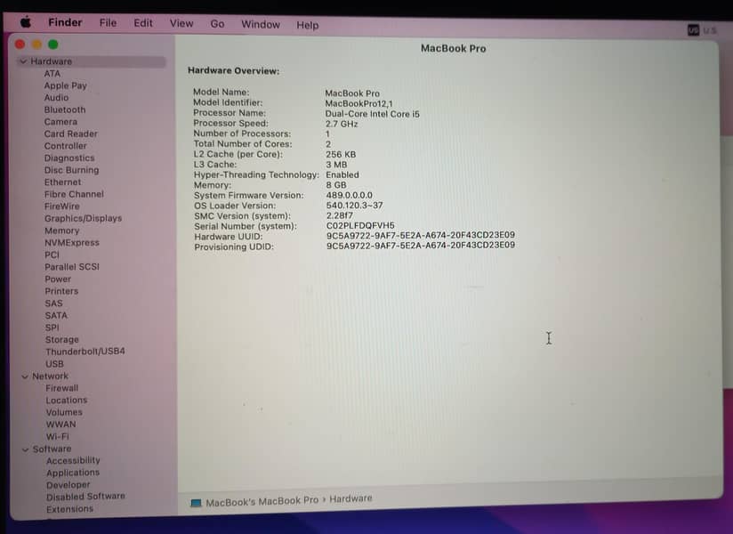
Task: Open the Help menu
Action: click(308, 25)
